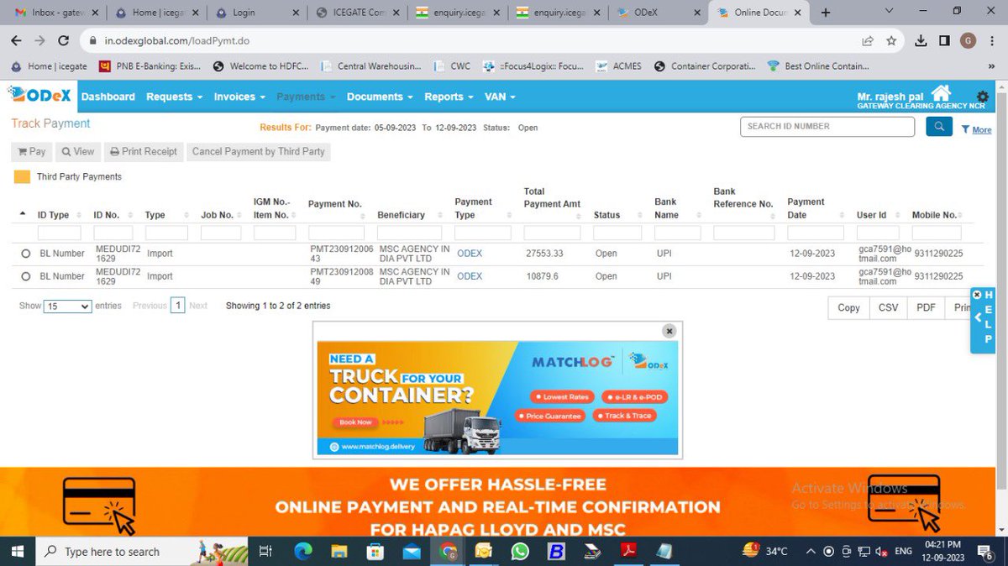Go to the Dashboard menu item
Screen dimensions: 1008x566
(x=108, y=97)
